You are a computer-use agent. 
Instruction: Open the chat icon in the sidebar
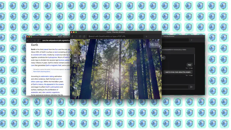tap(75, 44)
